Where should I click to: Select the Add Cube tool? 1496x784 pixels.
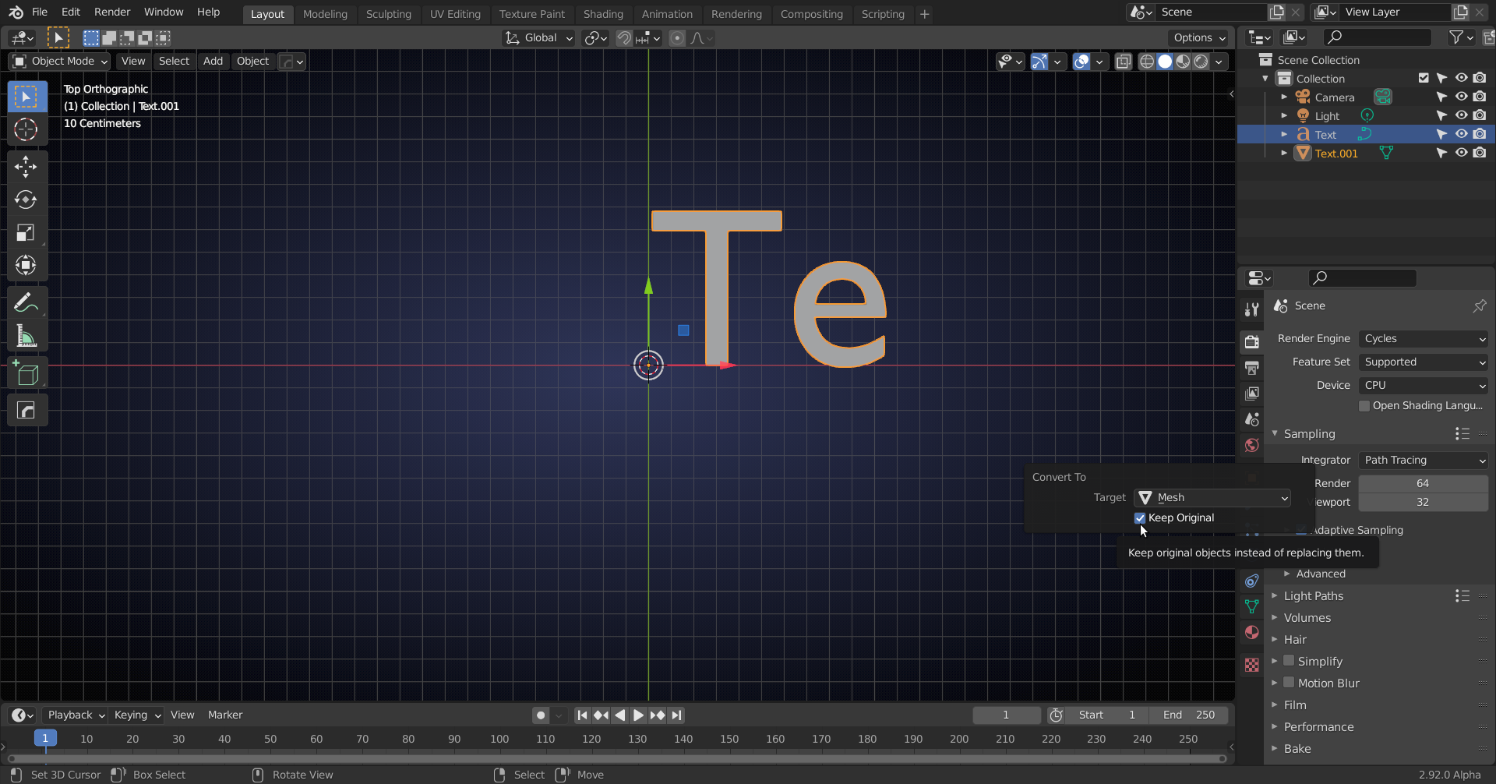coord(26,375)
